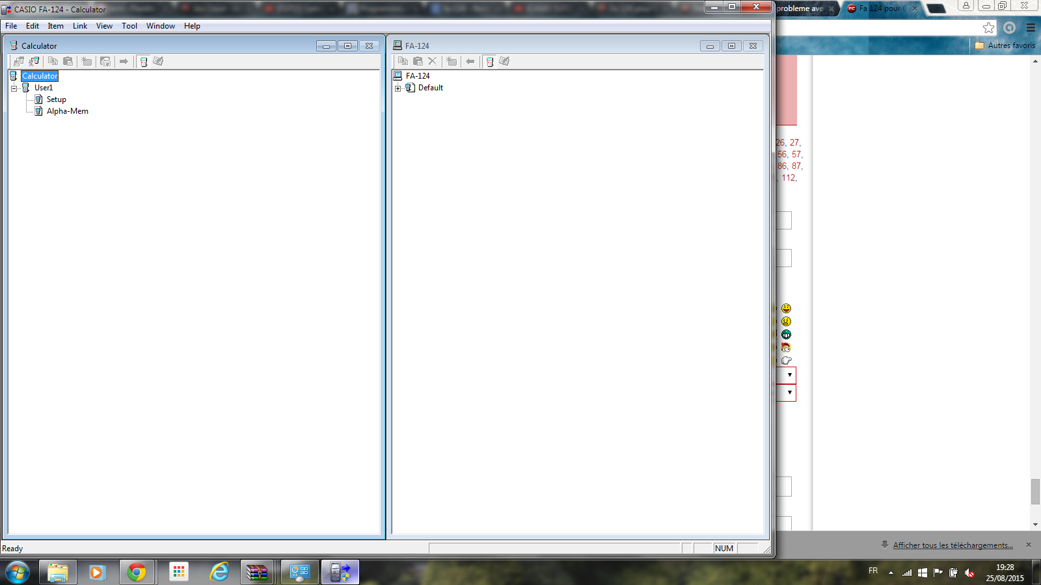Click the FR language indicator in taskbar
The height and width of the screenshot is (585, 1041).
point(873,571)
